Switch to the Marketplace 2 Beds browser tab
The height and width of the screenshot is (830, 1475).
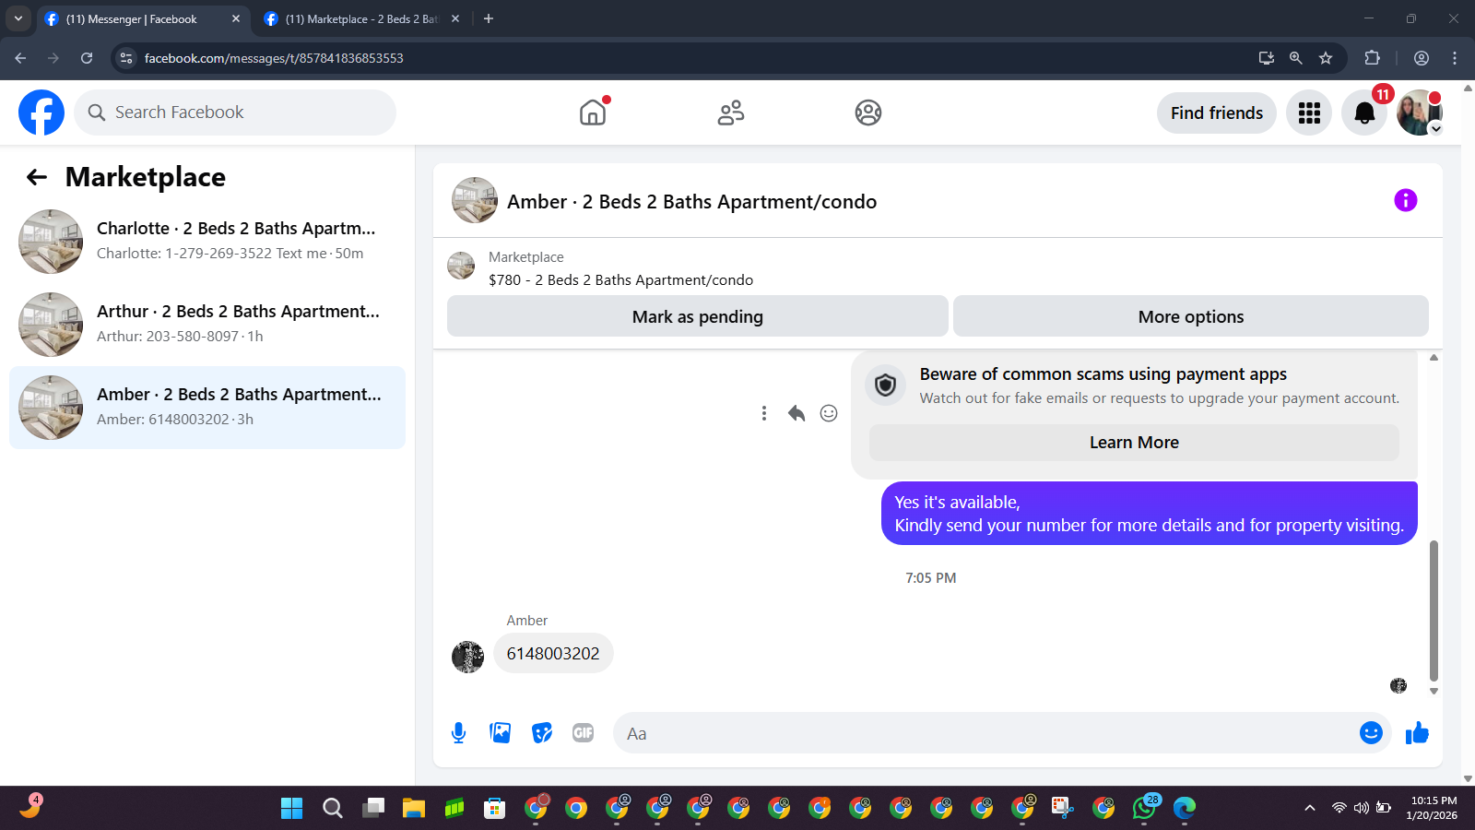coord(361,19)
